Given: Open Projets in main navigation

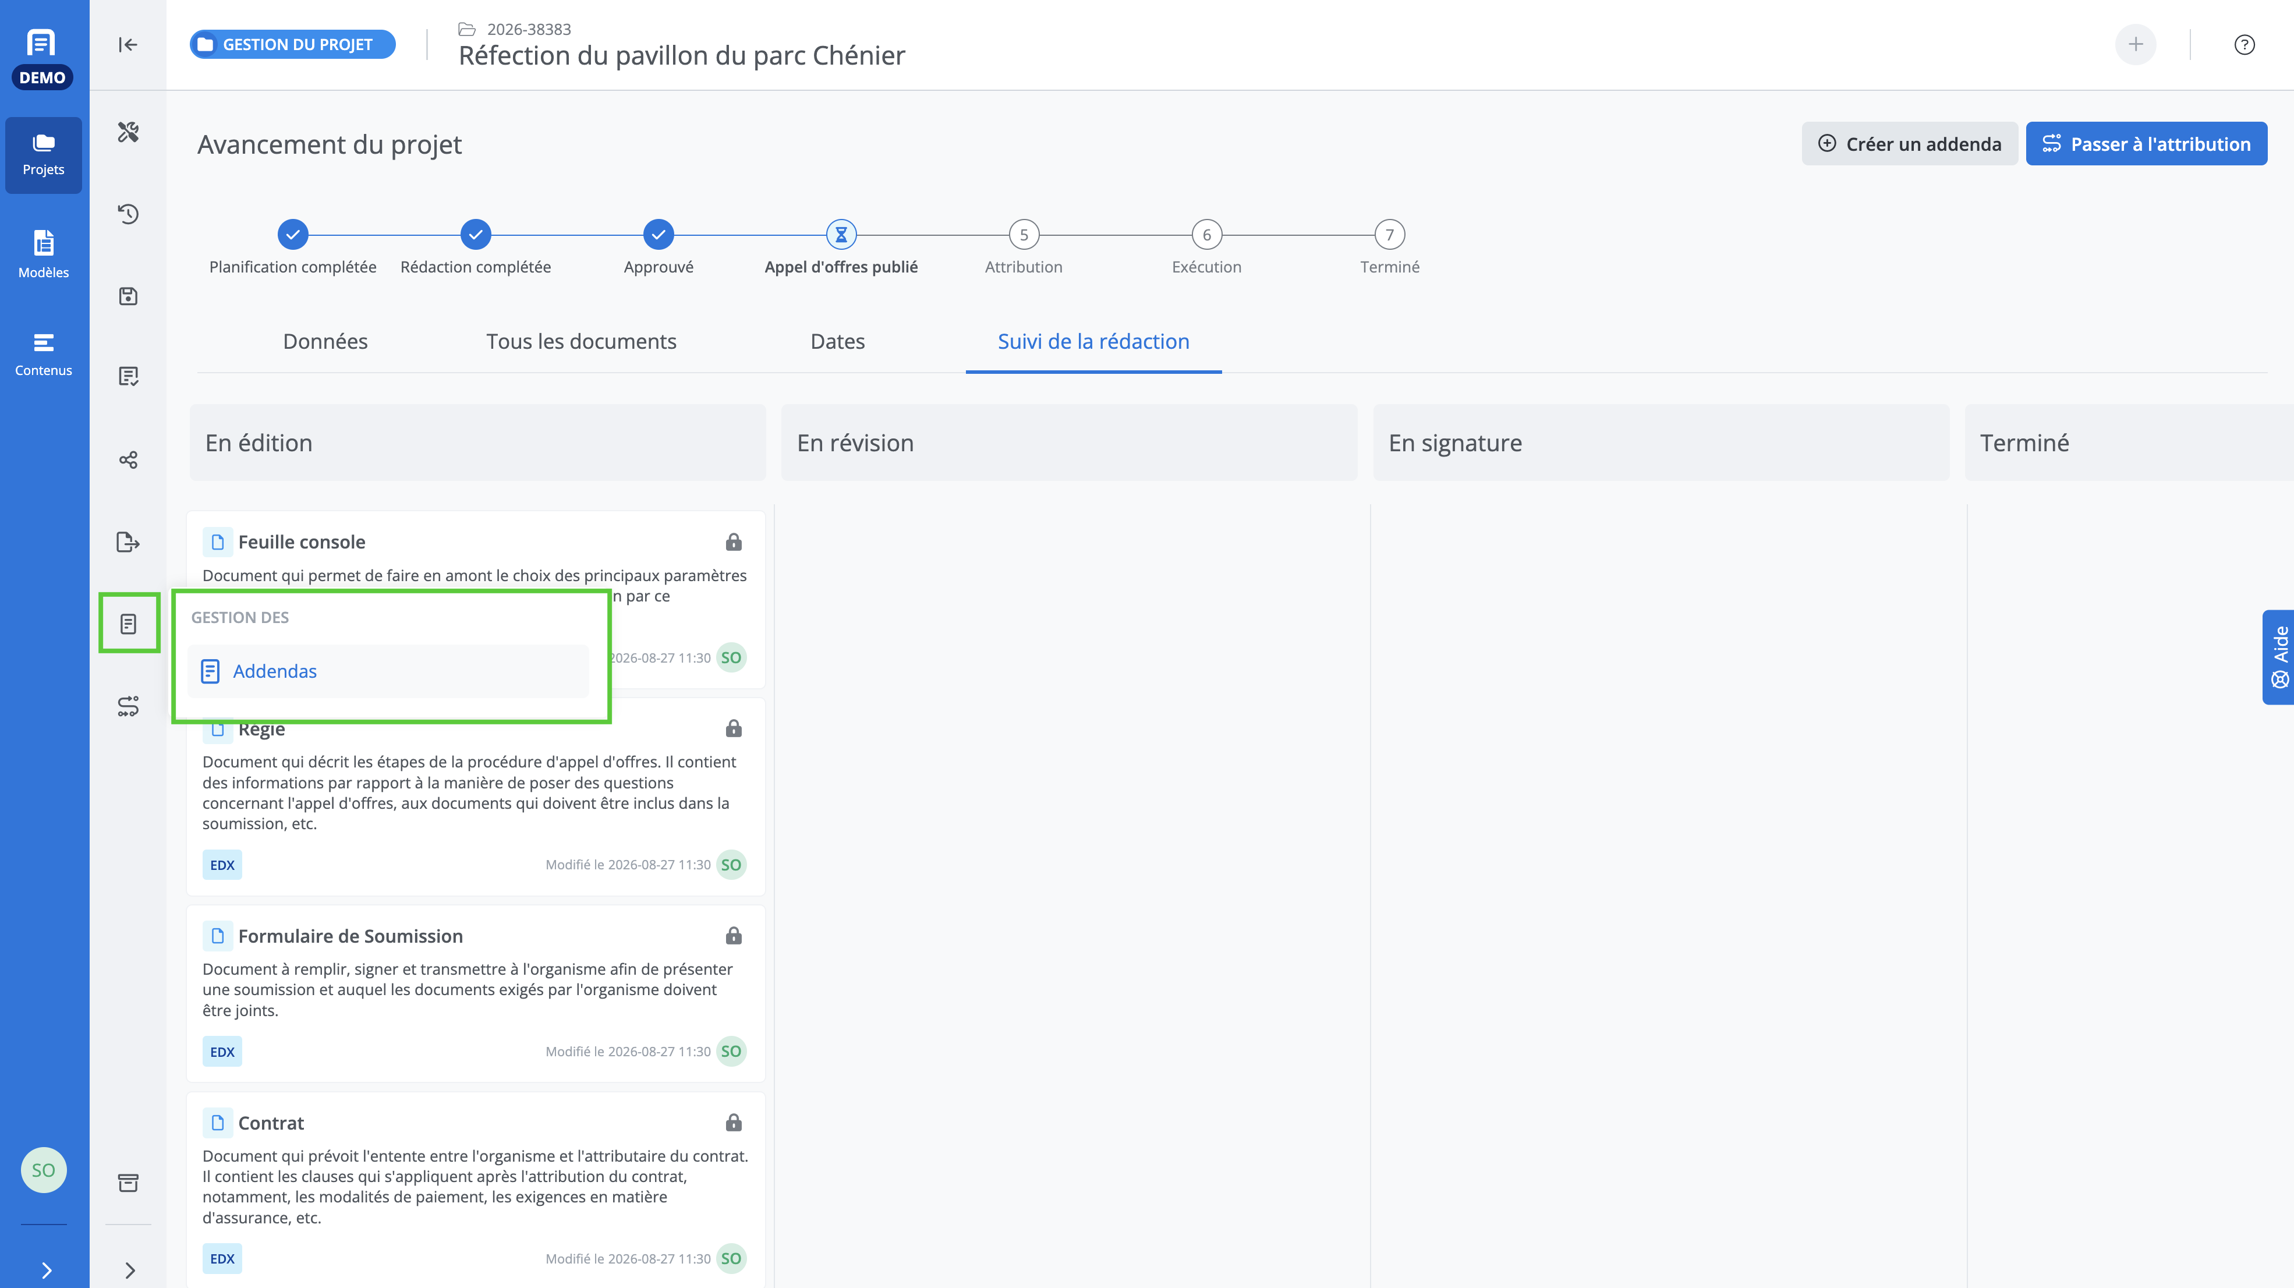Looking at the screenshot, I should click(44, 155).
